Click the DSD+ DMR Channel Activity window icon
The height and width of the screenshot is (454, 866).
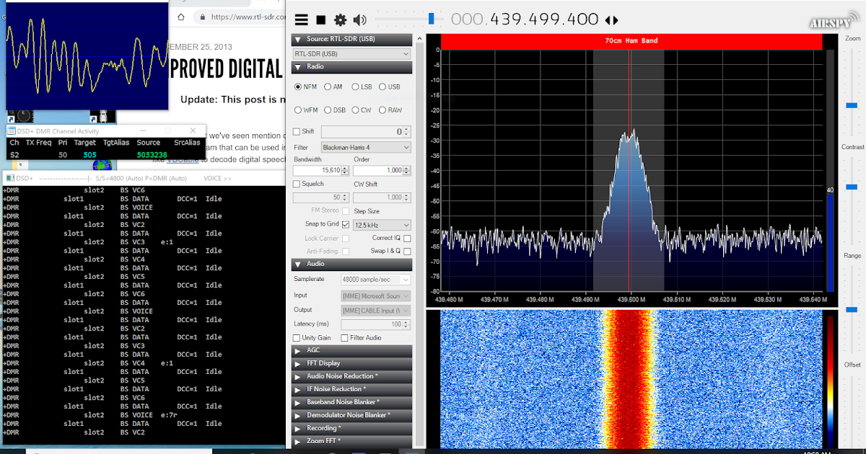coord(11,131)
